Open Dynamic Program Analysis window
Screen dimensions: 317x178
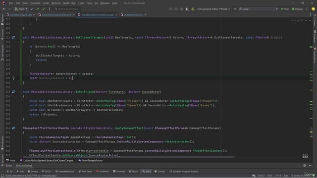coord(184,172)
